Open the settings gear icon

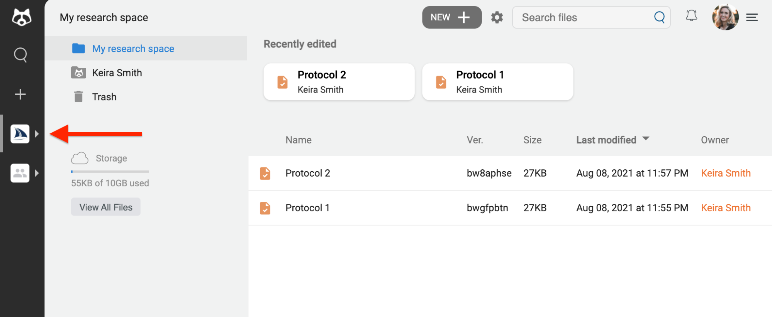[x=497, y=17]
